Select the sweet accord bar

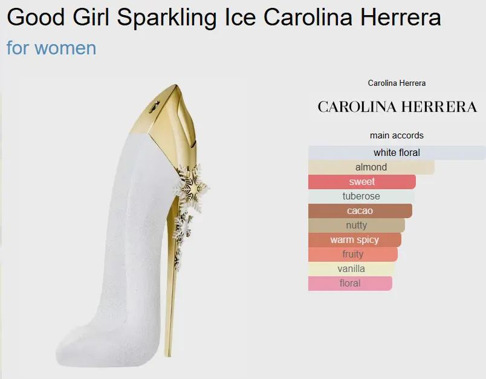click(362, 182)
